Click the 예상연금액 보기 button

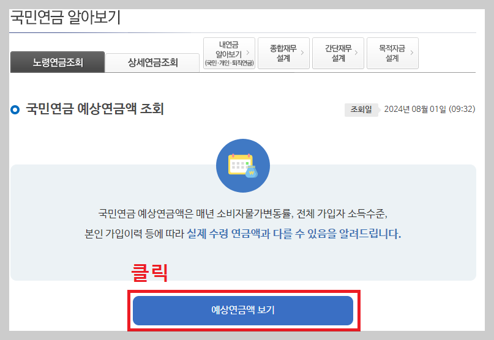click(x=243, y=311)
